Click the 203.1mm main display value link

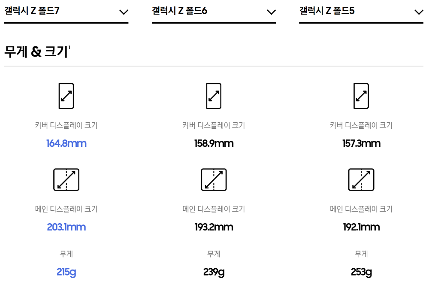[x=66, y=227]
